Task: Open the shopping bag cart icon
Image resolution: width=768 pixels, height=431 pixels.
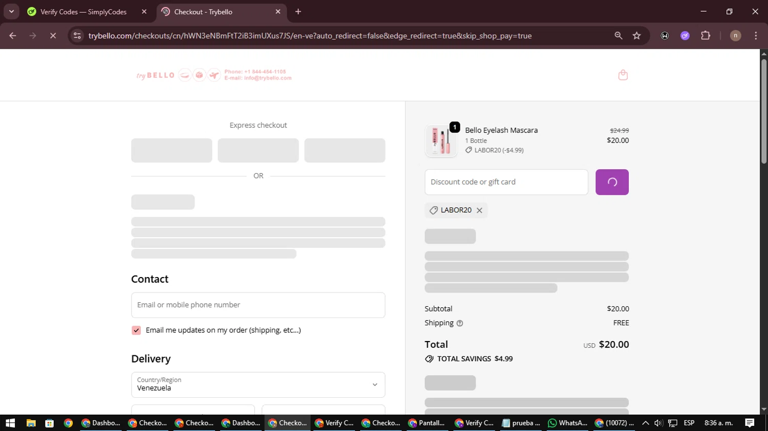Action: [623, 75]
